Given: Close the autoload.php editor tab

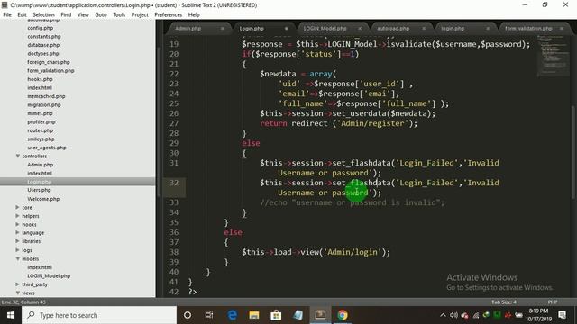Looking at the screenshot, I should click(x=424, y=28).
